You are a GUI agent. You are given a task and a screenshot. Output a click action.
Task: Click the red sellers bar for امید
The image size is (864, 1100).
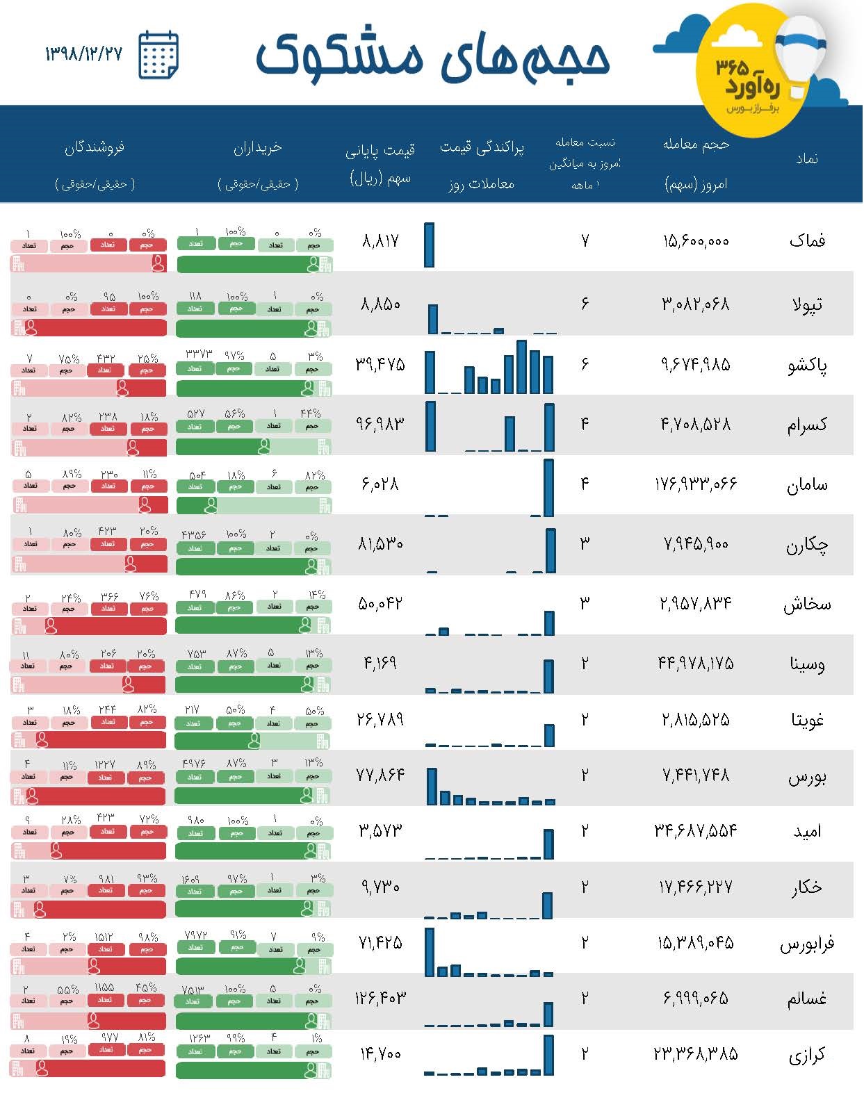[x=90, y=851]
